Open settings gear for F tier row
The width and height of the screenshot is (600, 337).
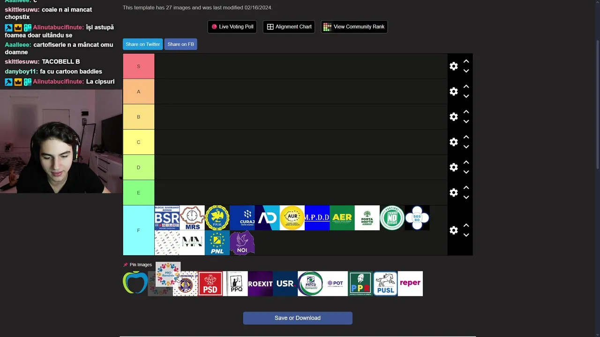[x=453, y=230]
